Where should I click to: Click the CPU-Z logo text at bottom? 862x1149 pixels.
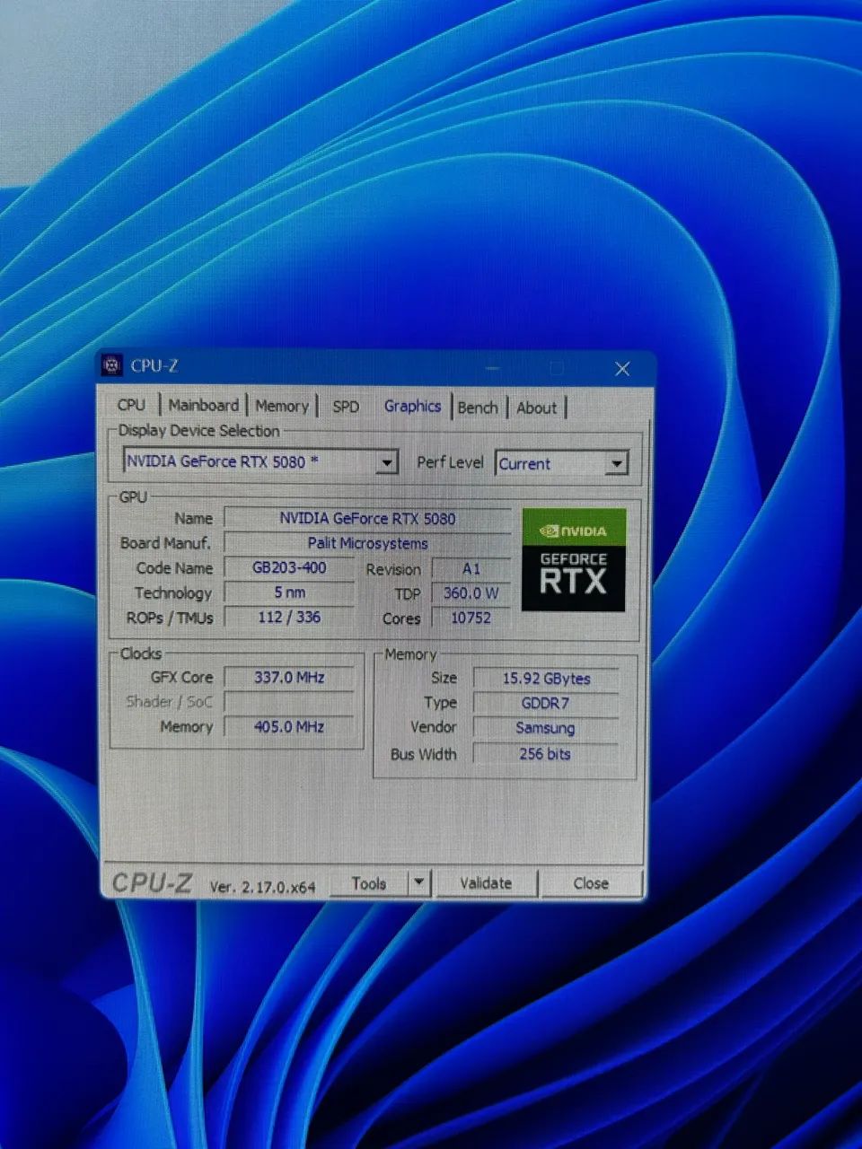pyautogui.click(x=152, y=883)
